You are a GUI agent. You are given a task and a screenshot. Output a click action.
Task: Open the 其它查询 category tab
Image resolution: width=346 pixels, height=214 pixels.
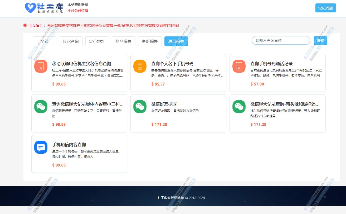click(71, 41)
